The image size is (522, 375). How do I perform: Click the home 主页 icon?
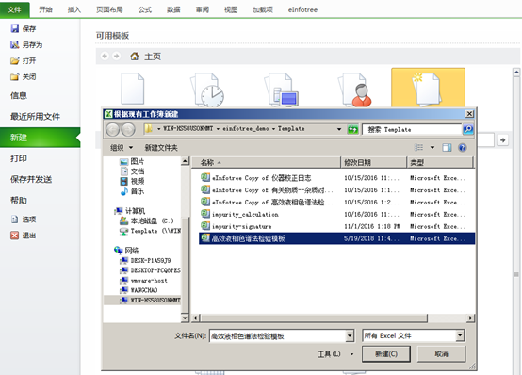(135, 57)
